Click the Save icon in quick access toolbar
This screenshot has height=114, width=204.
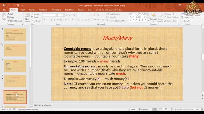[4, 5]
